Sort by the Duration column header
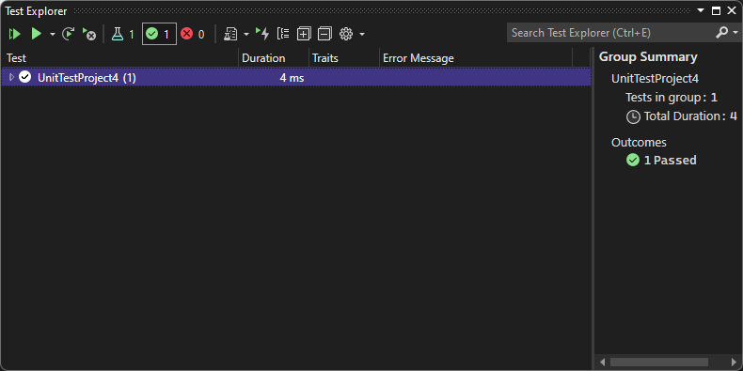Screen dimensions: 743x371 click(274, 57)
